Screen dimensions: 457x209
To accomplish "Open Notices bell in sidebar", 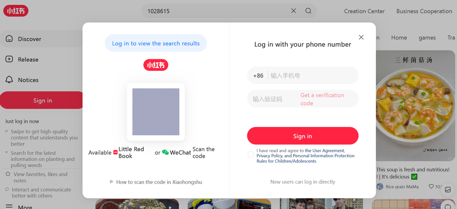I will click(x=9, y=80).
